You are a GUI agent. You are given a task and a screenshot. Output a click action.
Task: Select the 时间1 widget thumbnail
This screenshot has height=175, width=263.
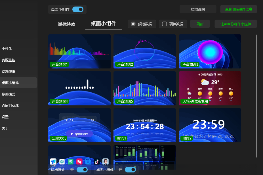(145, 125)
